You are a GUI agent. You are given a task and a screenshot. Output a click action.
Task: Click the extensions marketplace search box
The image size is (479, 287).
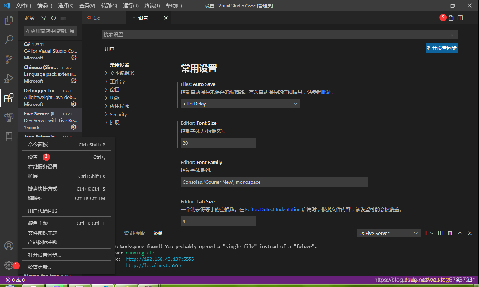tap(50, 31)
